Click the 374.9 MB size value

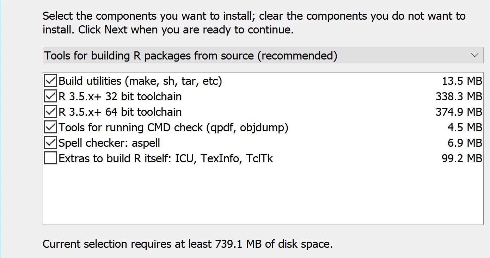pyautogui.click(x=459, y=112)
